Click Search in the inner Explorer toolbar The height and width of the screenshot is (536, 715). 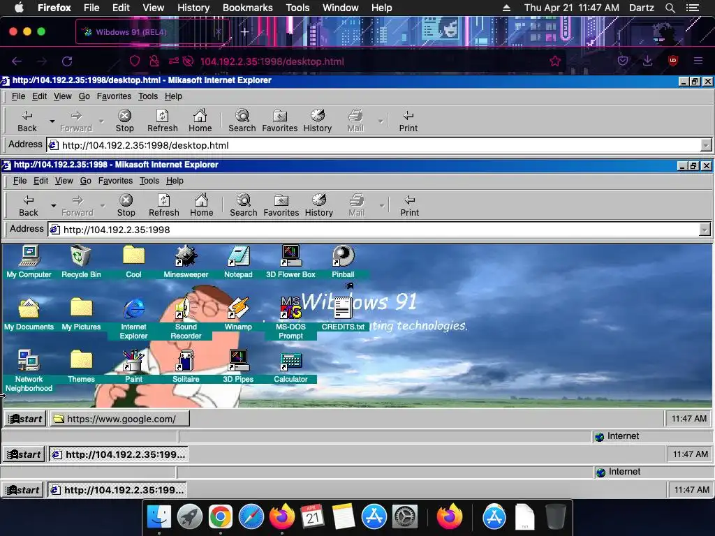(244, 205)
